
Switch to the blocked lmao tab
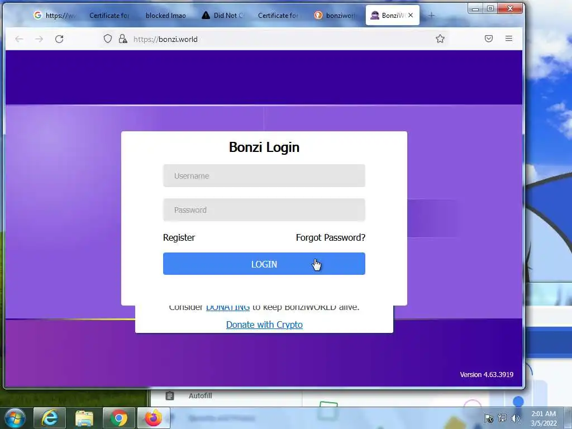pyautogui.click(x=165, y=15)
